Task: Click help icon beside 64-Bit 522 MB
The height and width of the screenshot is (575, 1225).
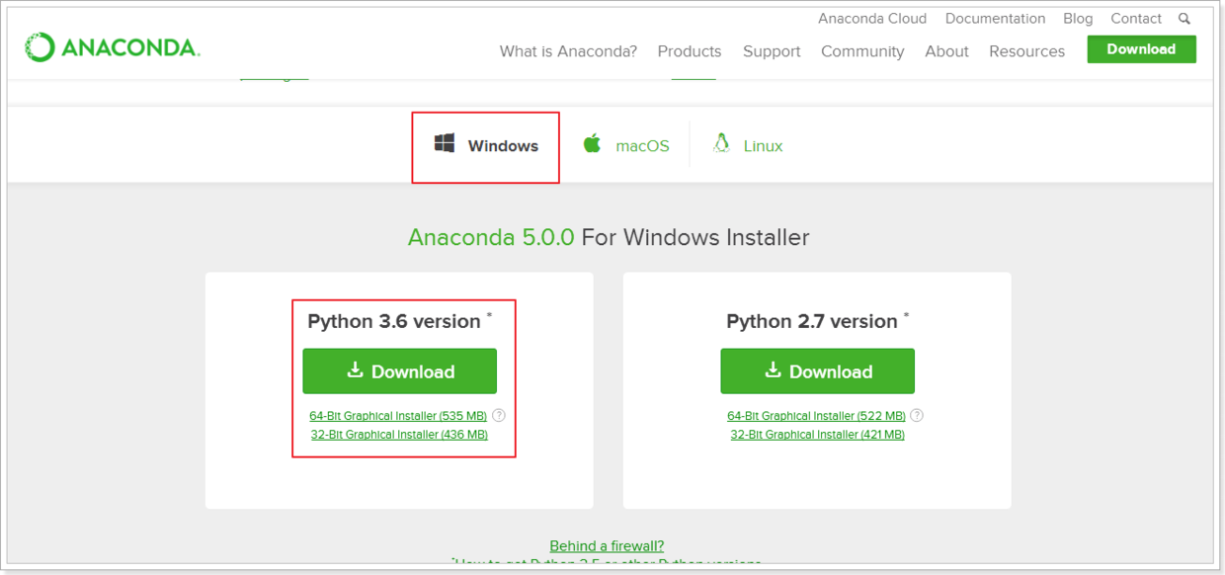Action: pyautogui.click(x=917, y=416)
